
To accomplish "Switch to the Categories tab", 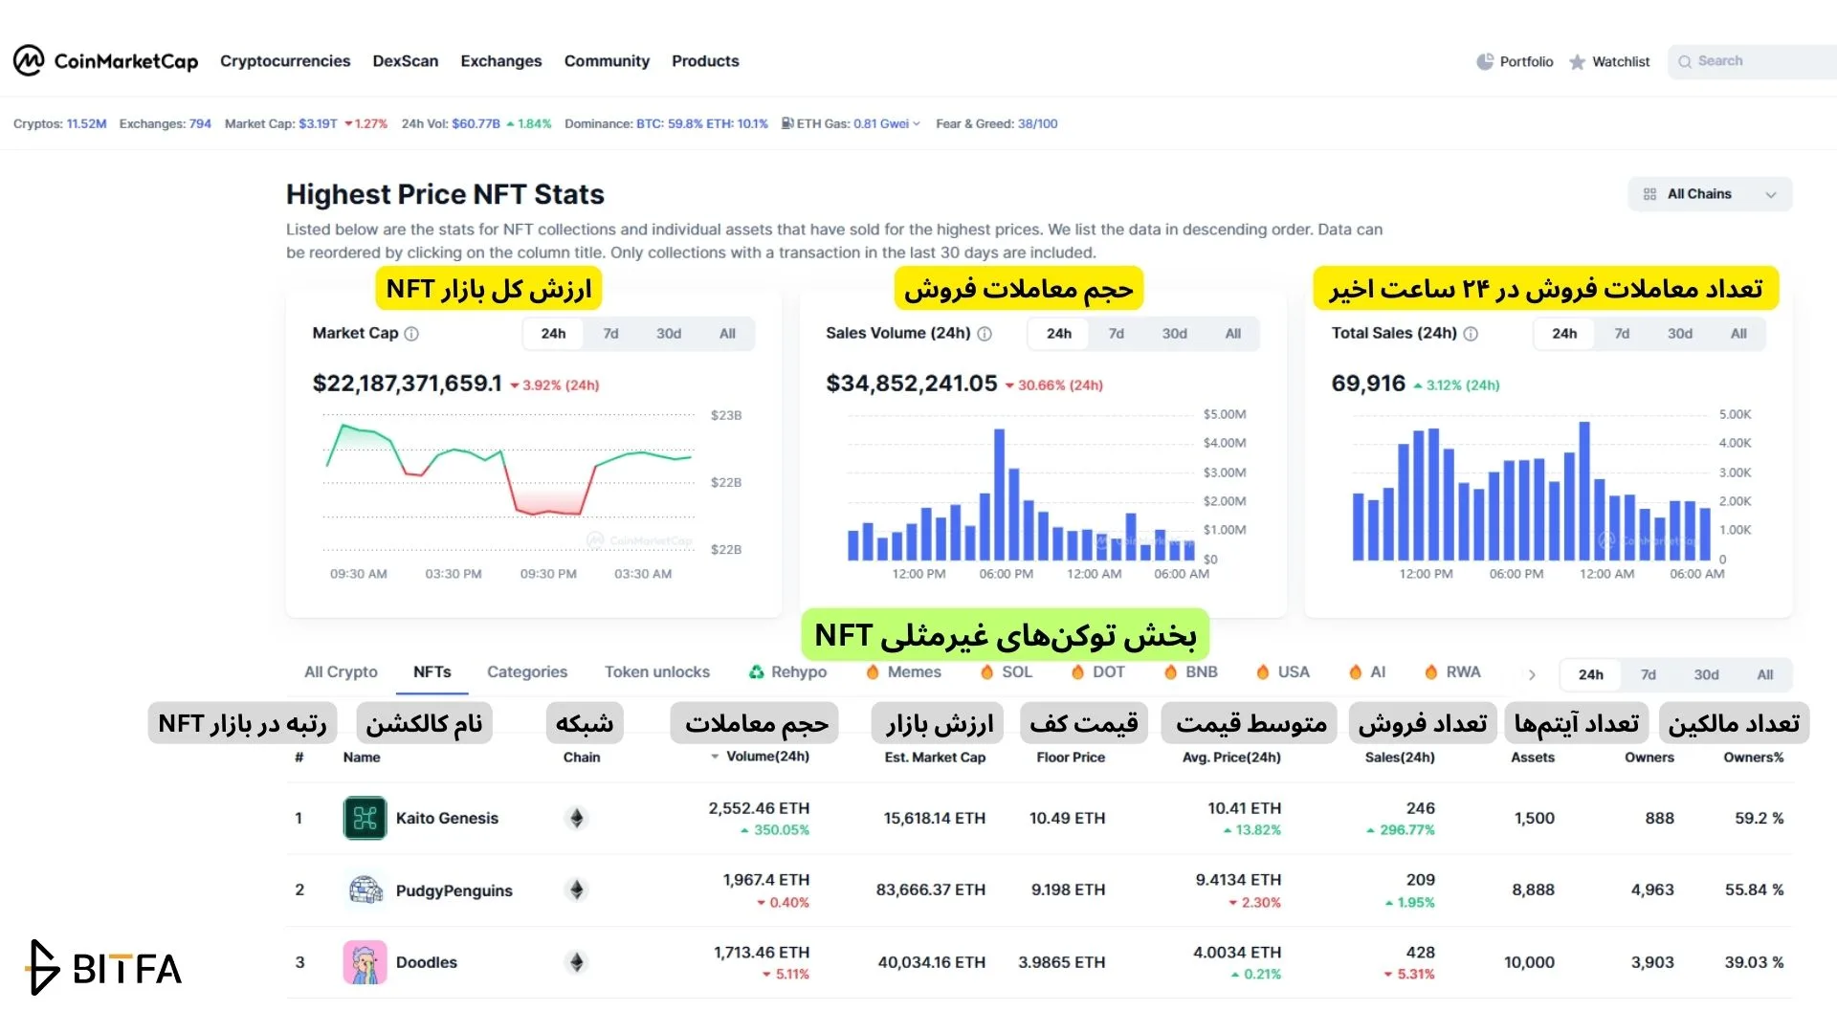I will point(527,672).
